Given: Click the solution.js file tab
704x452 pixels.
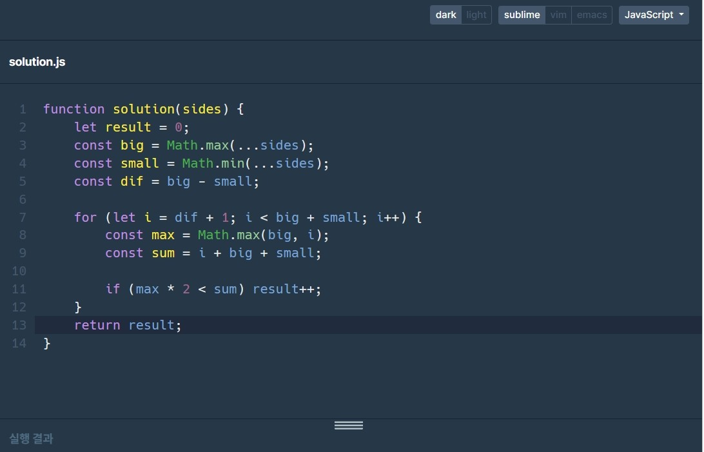Looking at the screenshot, I should pos(37,62).
